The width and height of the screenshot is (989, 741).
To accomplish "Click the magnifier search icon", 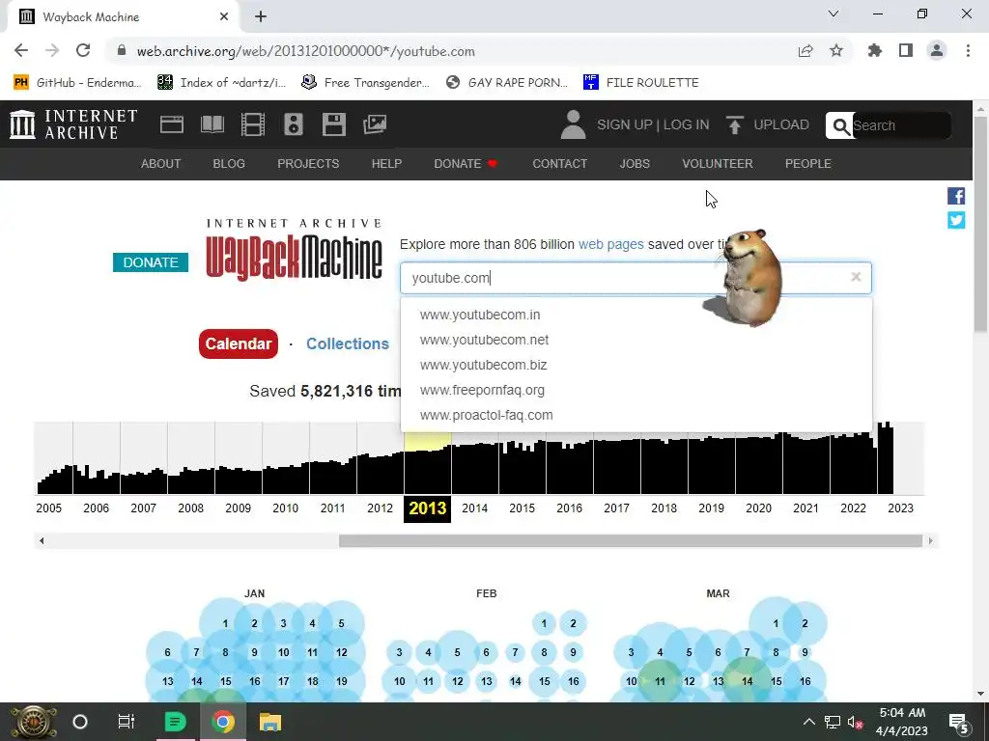I will (x=840, y=126).
